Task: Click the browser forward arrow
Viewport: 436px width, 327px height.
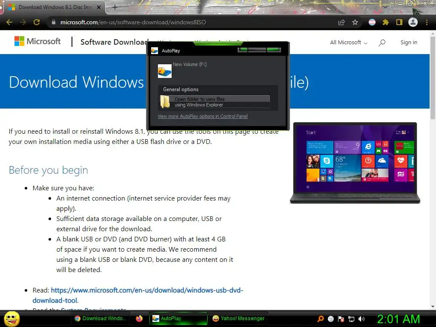Action: [23, 22]
